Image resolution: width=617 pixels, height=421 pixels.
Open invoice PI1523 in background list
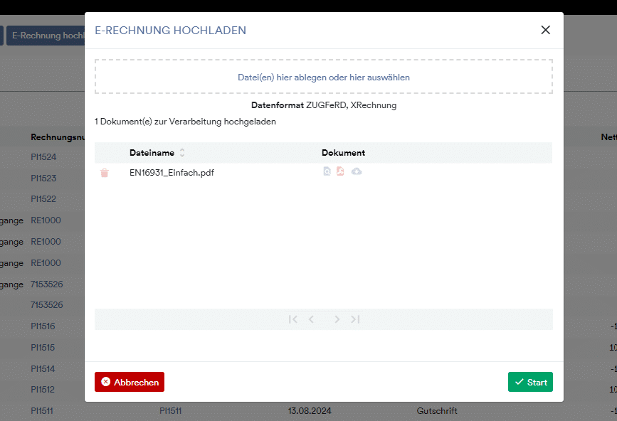(x=43, y=178)
